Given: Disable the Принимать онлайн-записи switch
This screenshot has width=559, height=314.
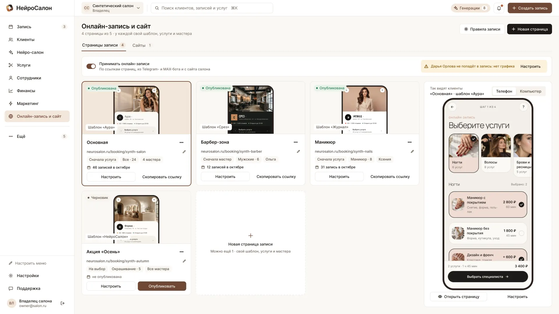Looking at the screenshot, I should [x=91, y=66].
